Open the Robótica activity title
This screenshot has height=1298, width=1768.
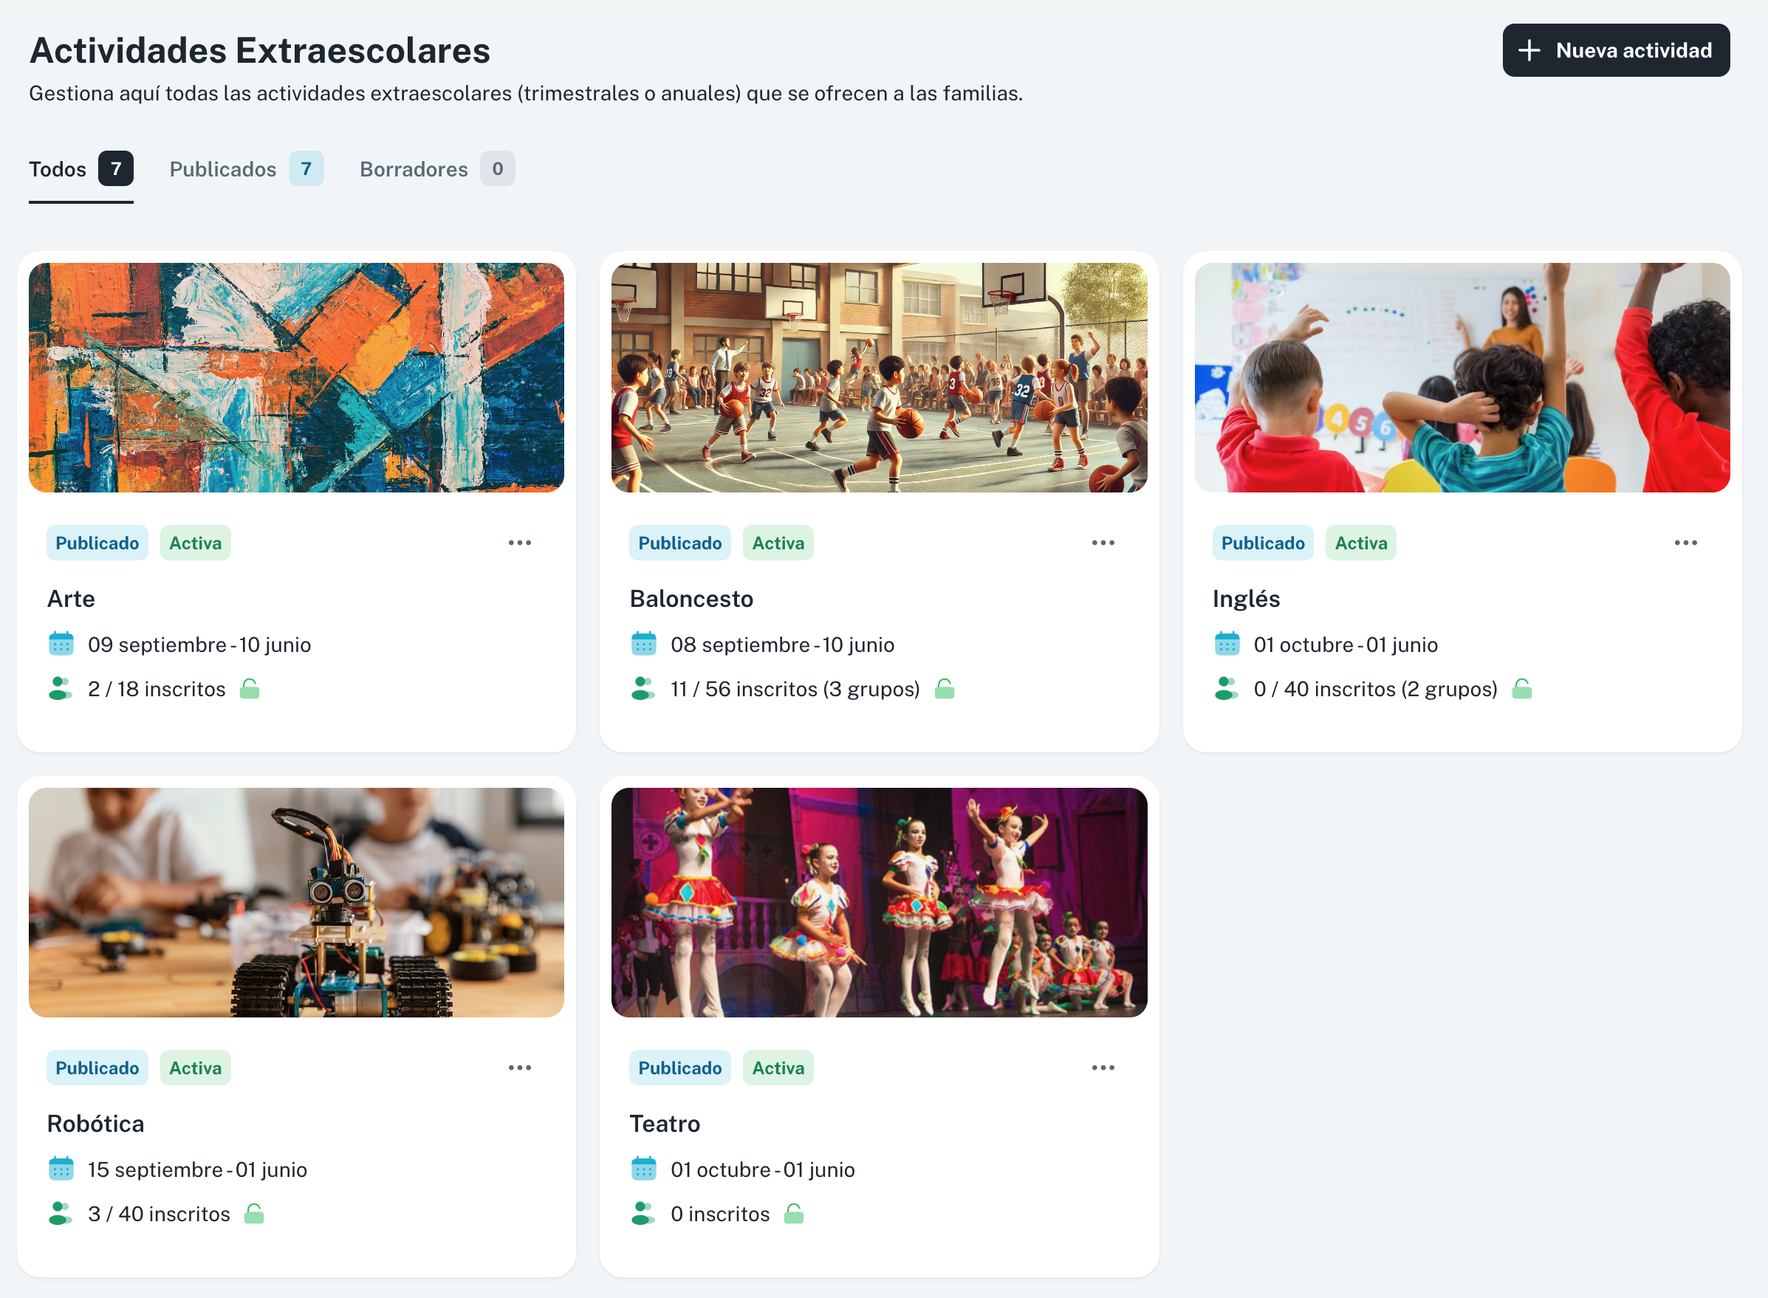click(x=96, y=1124)
